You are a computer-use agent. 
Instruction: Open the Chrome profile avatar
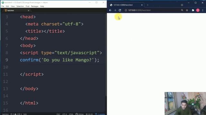198,10
